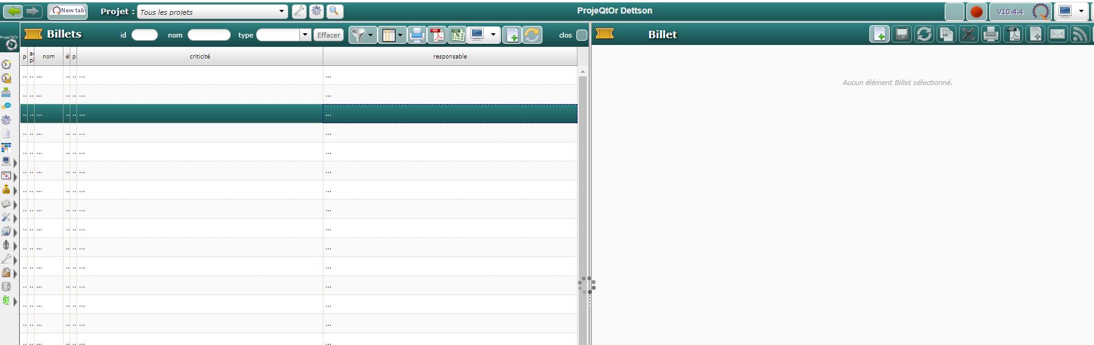Export the Billets list to CSV
This screenshot has height=345, width=1094.
457,35
